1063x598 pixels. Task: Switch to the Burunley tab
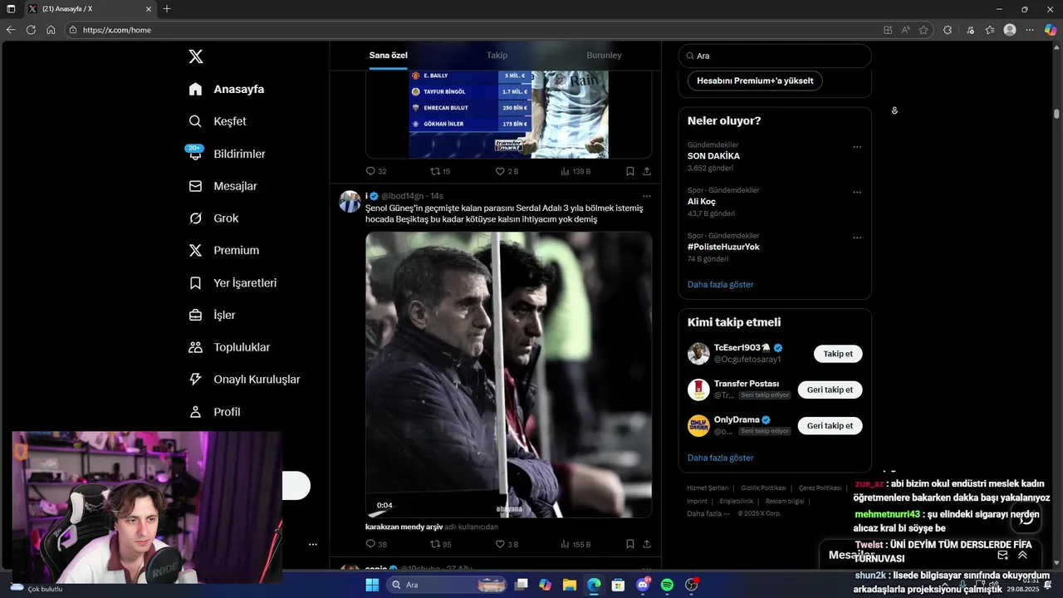[604, 55]
